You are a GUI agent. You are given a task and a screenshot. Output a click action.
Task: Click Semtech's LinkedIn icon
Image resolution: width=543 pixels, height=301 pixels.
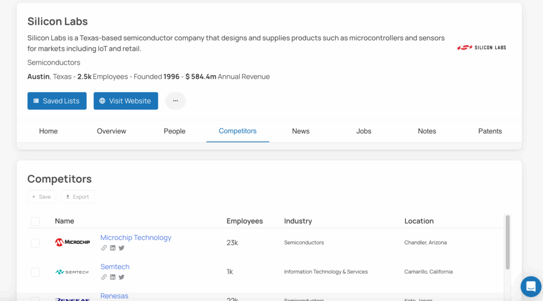[112, 277]
